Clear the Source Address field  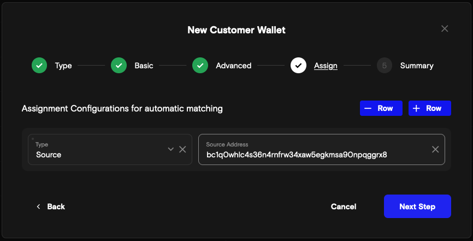(435, 149)
